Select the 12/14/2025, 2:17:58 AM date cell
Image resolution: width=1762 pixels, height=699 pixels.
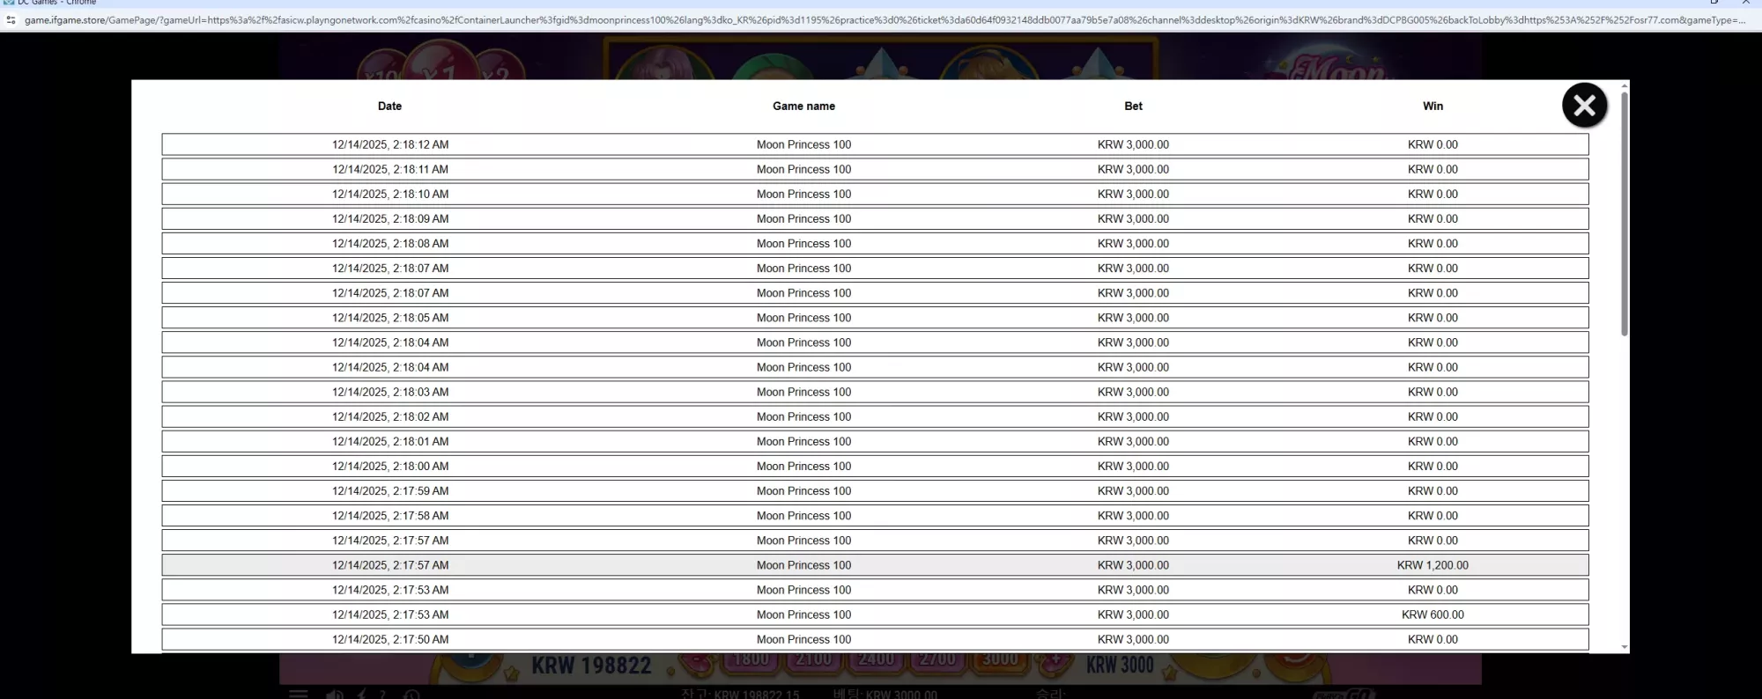coord(390,516)
